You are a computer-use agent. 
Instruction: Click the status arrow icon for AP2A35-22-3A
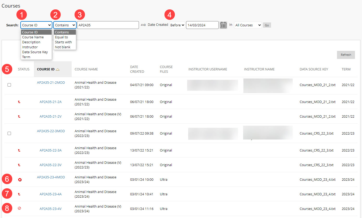pos(19,150)
